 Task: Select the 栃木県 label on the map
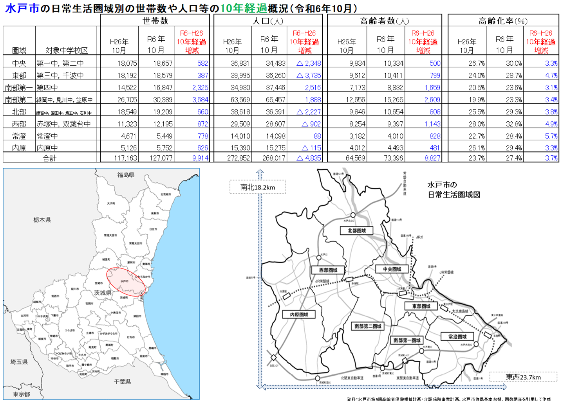(x=42, y=220)
